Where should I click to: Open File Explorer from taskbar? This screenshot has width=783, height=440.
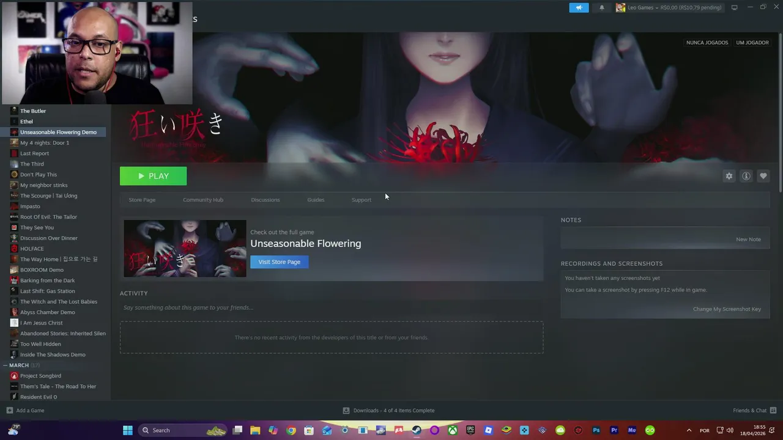click(x=255, y=430)
